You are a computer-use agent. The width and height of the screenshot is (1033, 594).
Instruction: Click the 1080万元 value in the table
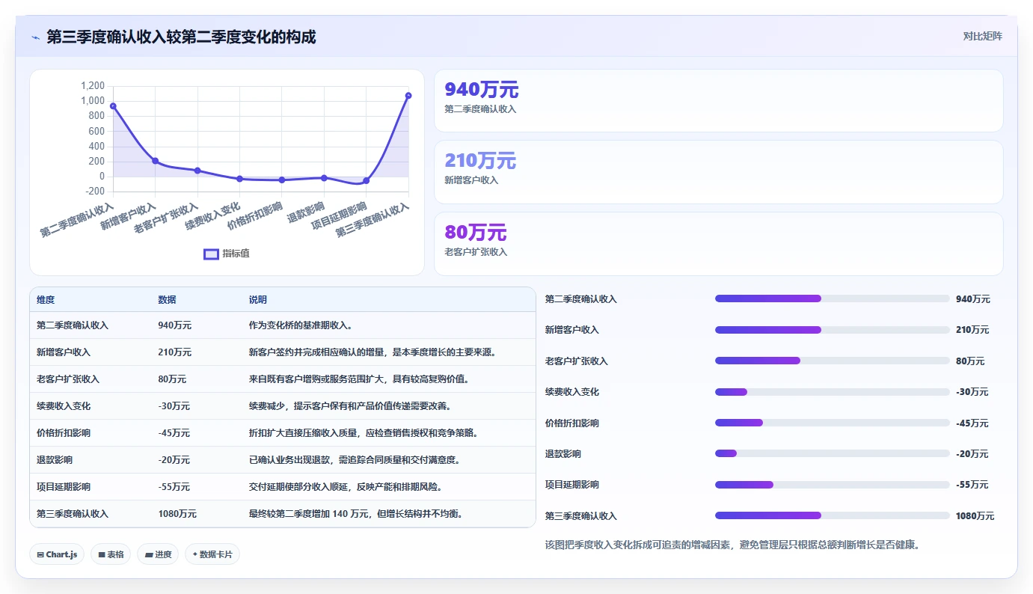pyautogui.click(x=177, y=514)
